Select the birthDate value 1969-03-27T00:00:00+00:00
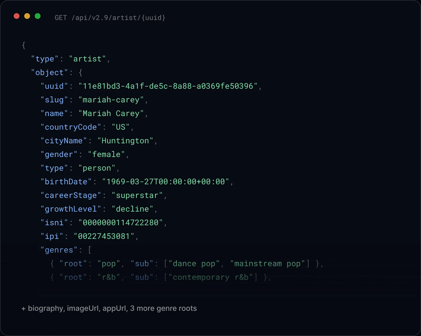421x336 pixels. 166,182
